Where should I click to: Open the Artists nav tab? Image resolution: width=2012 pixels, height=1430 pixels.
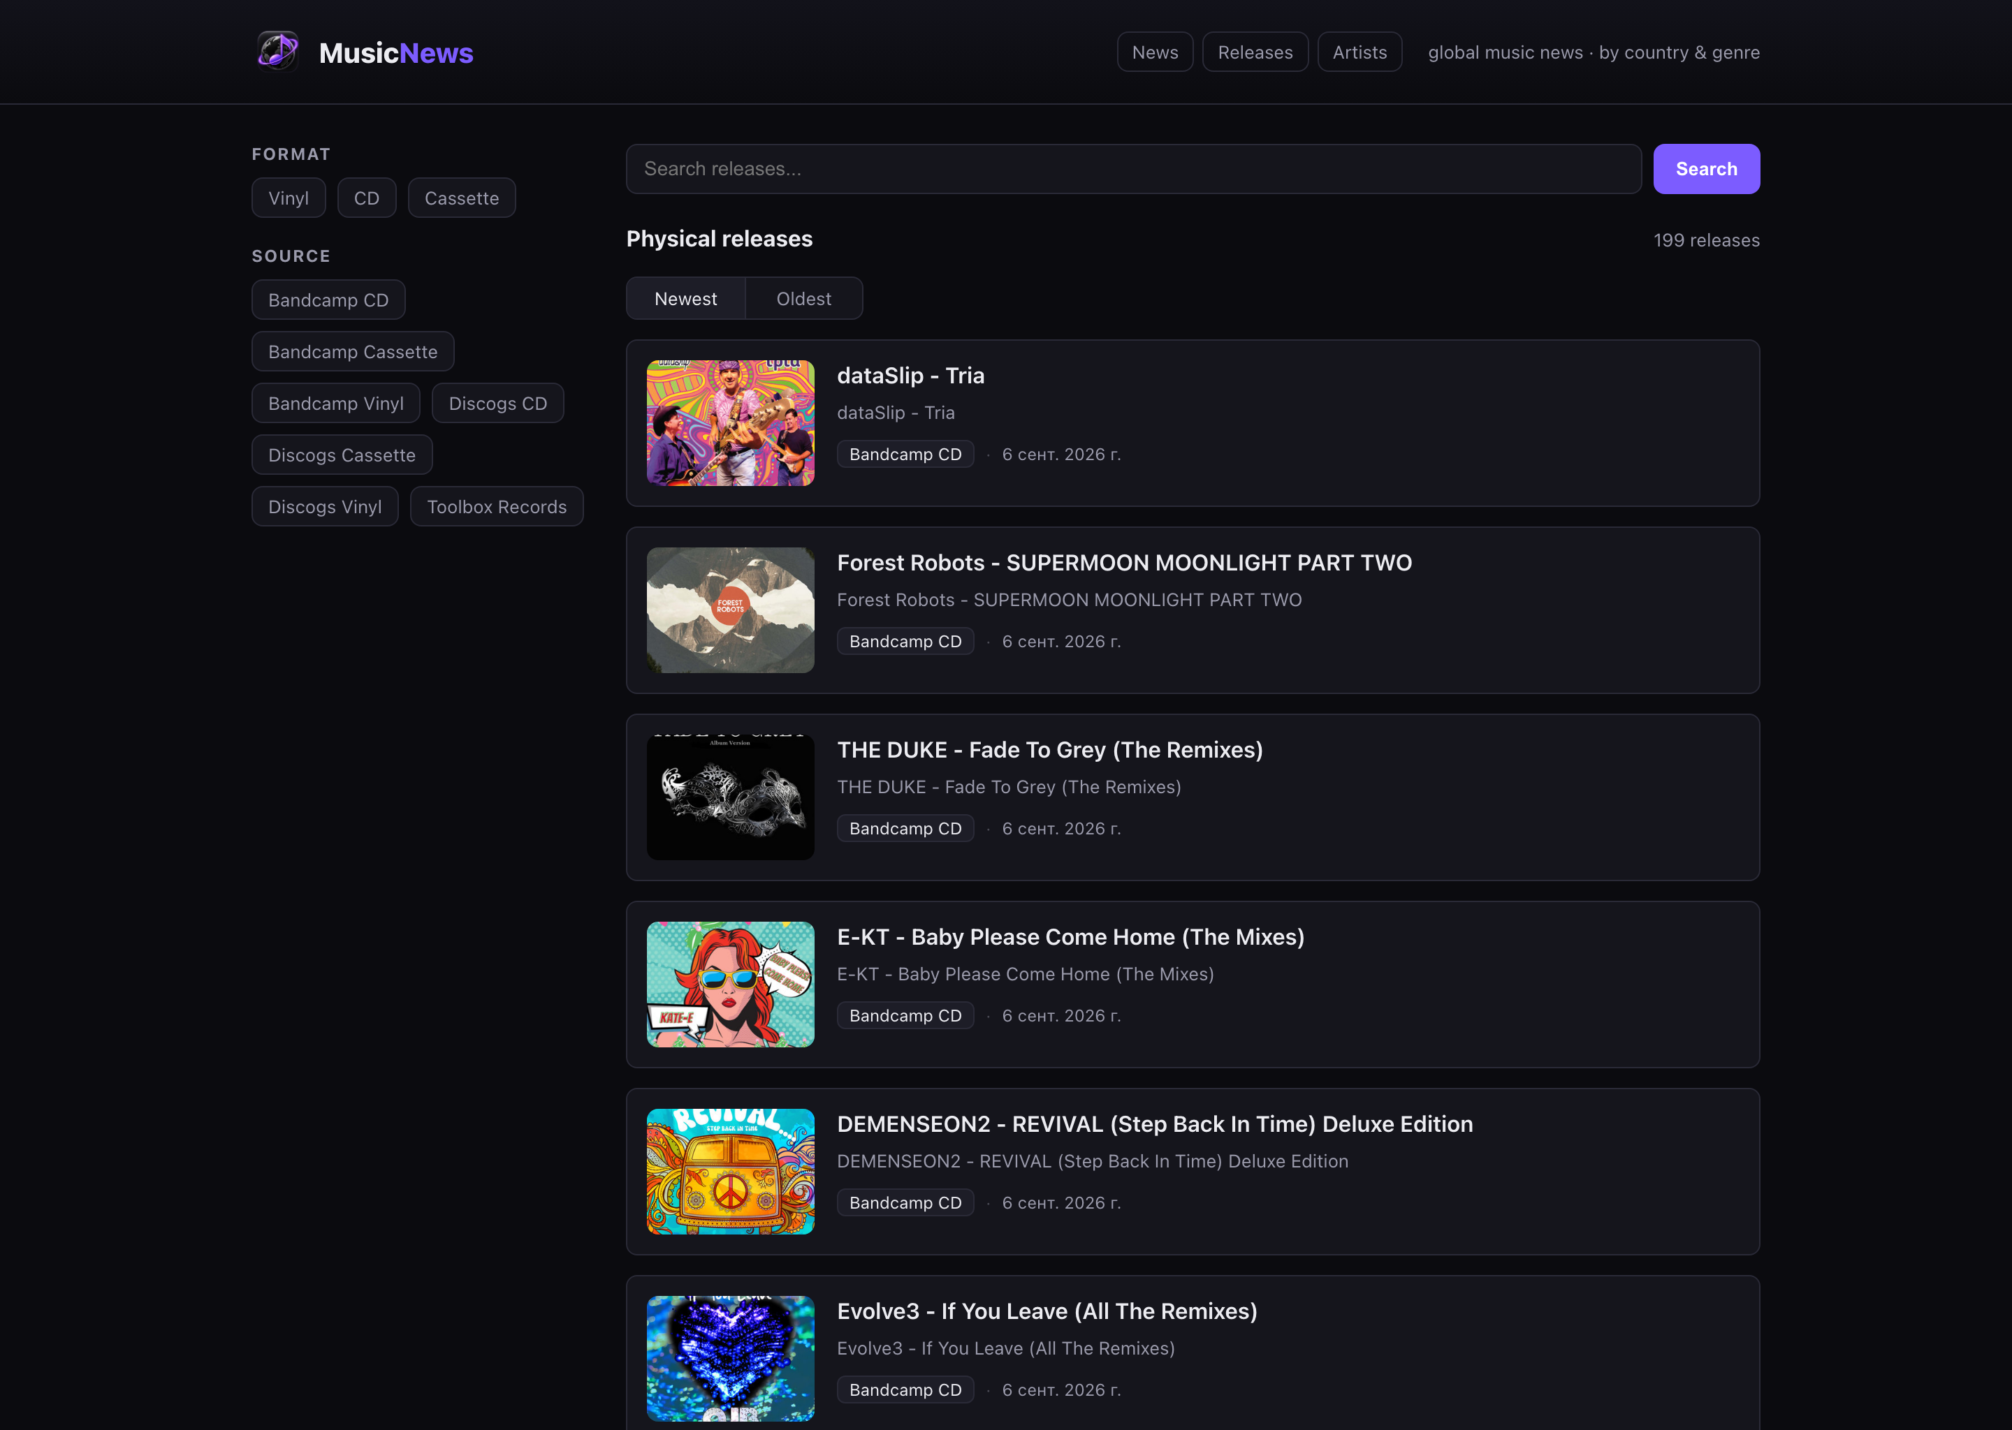[x=1359, y=52]
